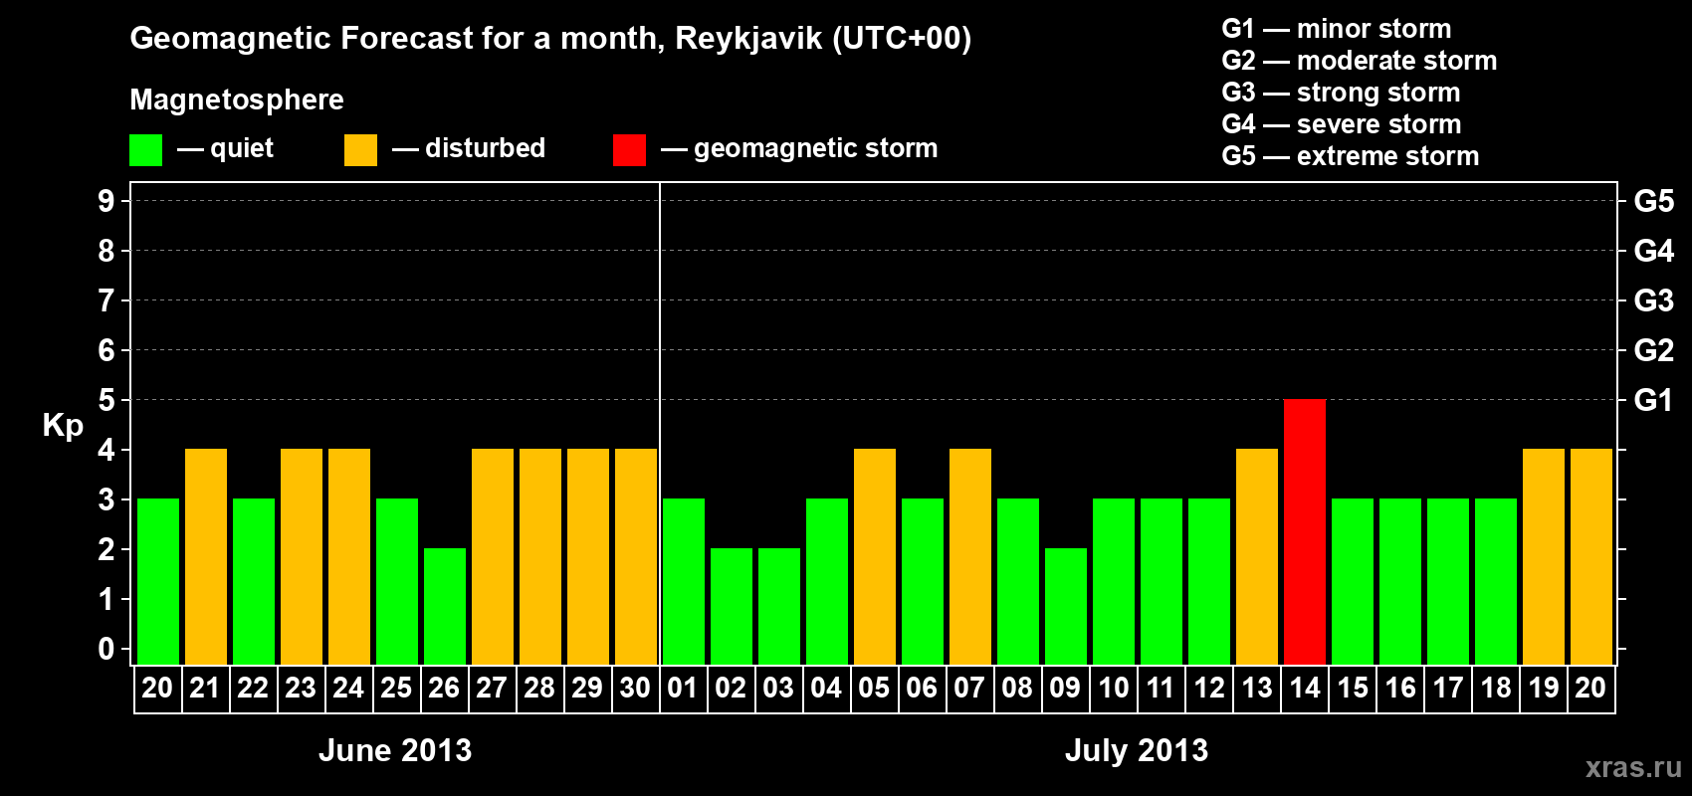The image size is (1692, 796).
Task: Select the orange bar for July 19
Action: coord(1544,556)
